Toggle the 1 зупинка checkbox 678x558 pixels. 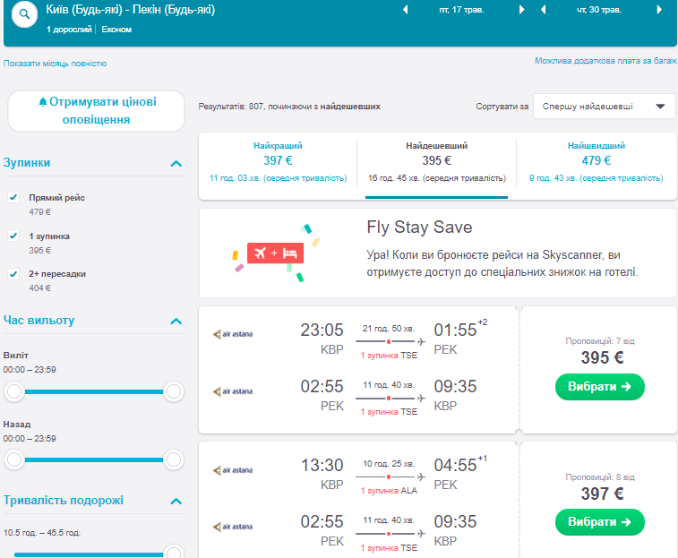[13, 236]
